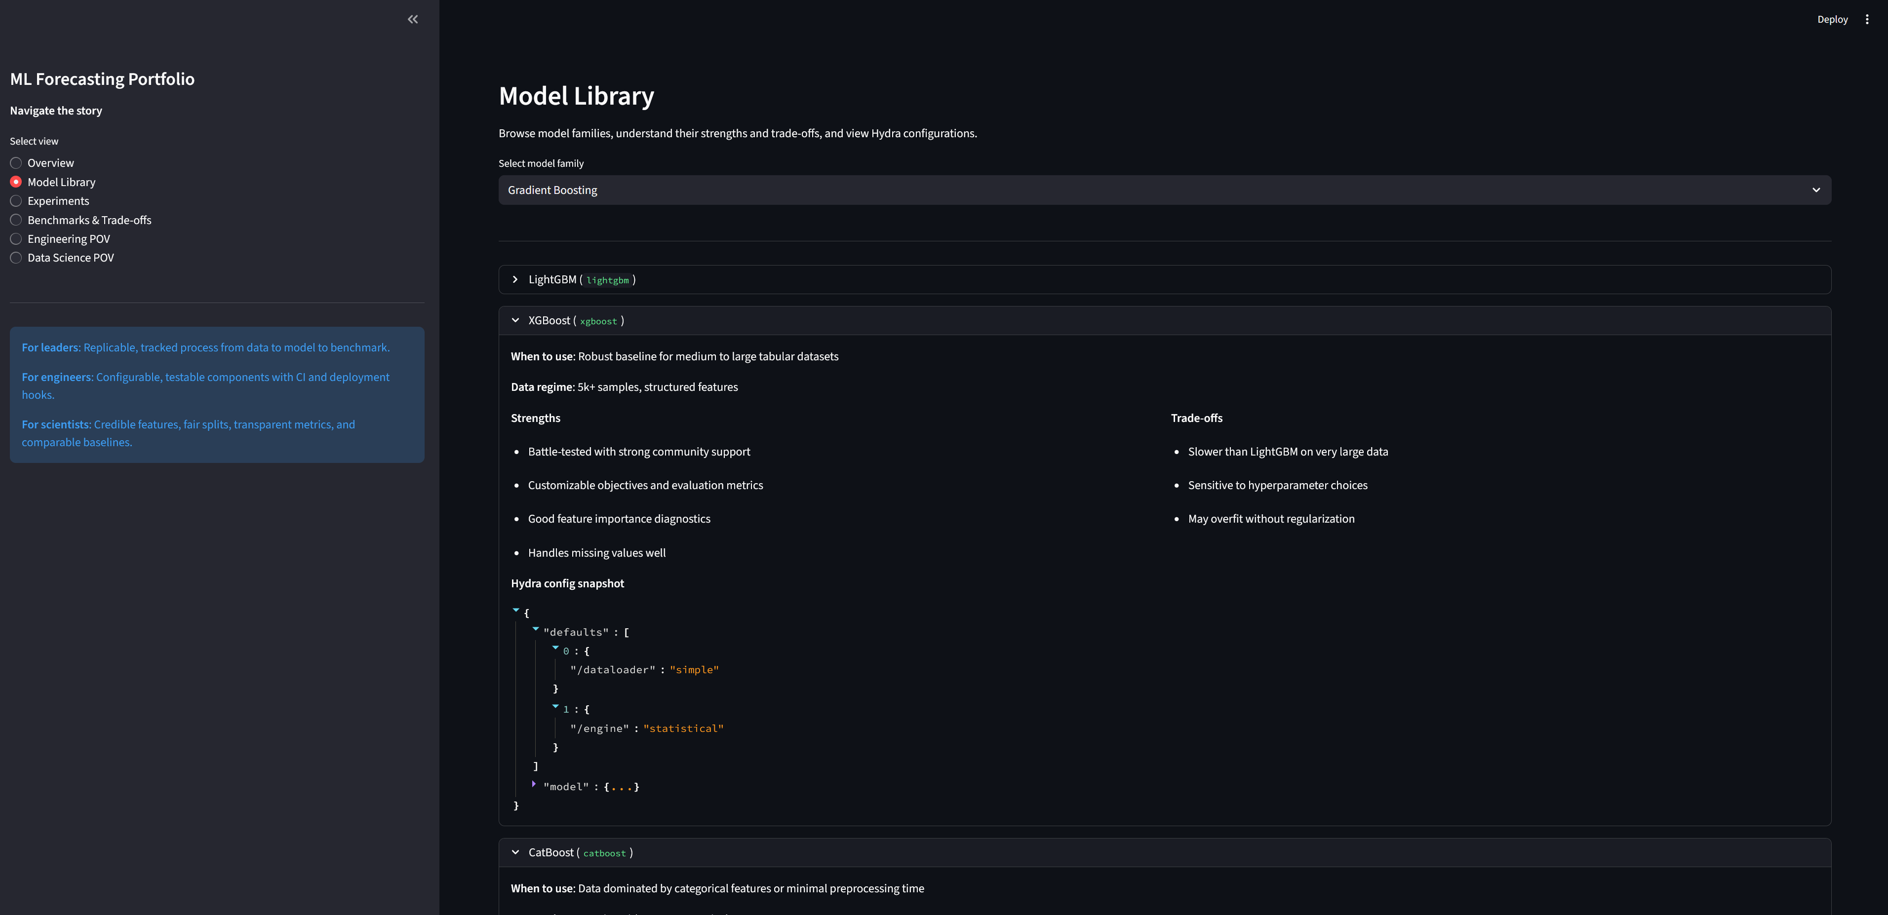Click the xgboost code label
The width and height of the screenshot is (1888, 915).
(x=598, y=322)
